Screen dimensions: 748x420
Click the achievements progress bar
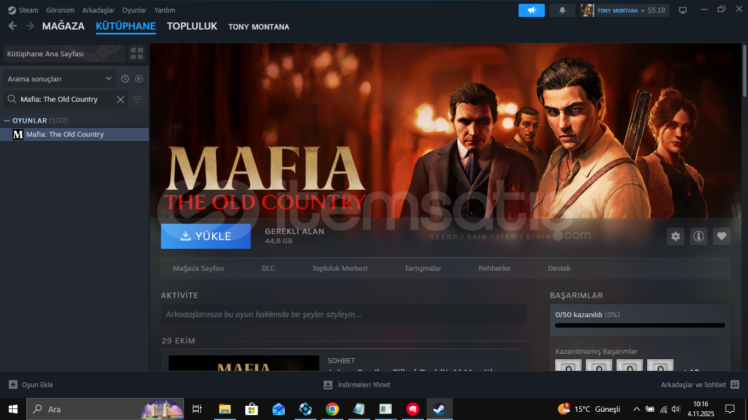coord(640,325)
